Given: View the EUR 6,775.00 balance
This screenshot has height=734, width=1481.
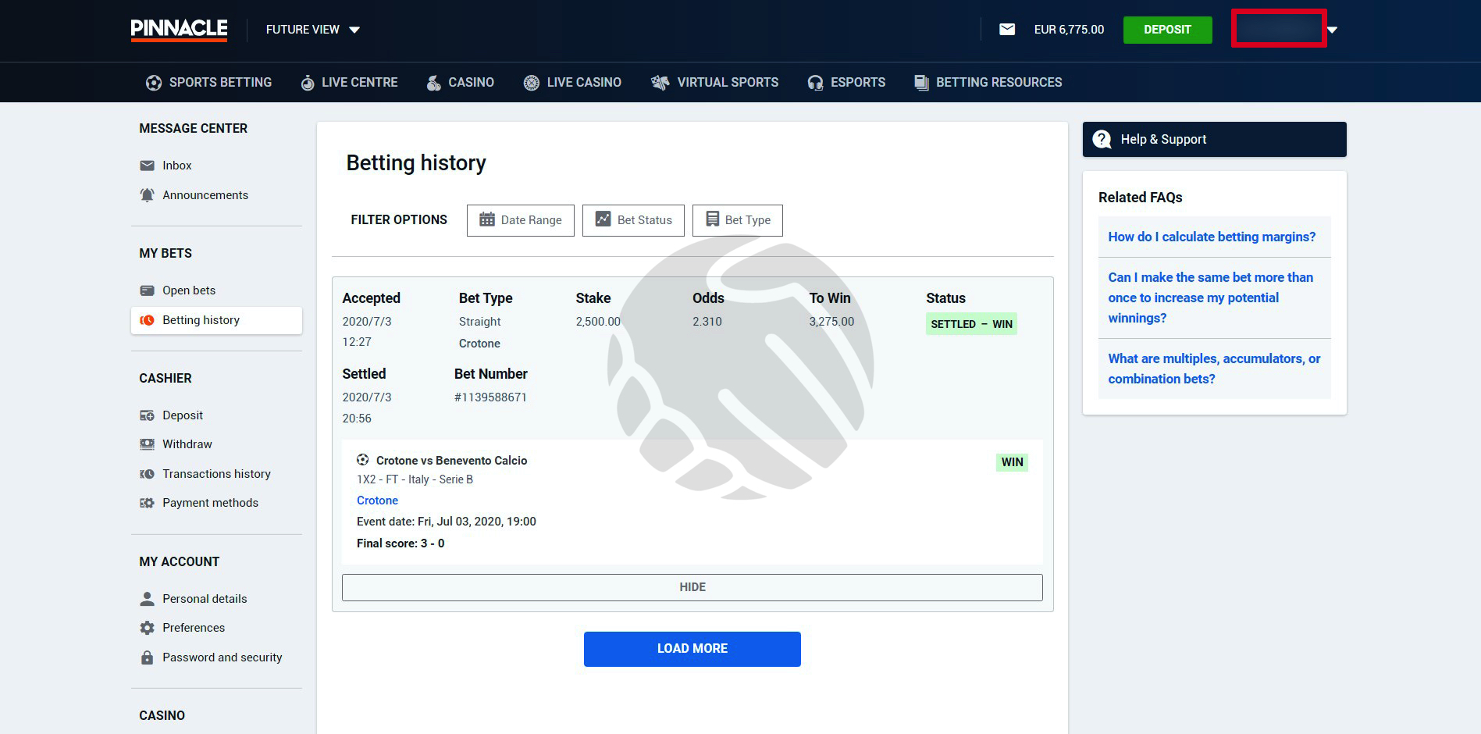Looking at the screenshot, I should pos(1069,30).
